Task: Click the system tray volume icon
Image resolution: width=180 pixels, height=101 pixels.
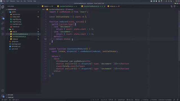Action: [166, 1]
